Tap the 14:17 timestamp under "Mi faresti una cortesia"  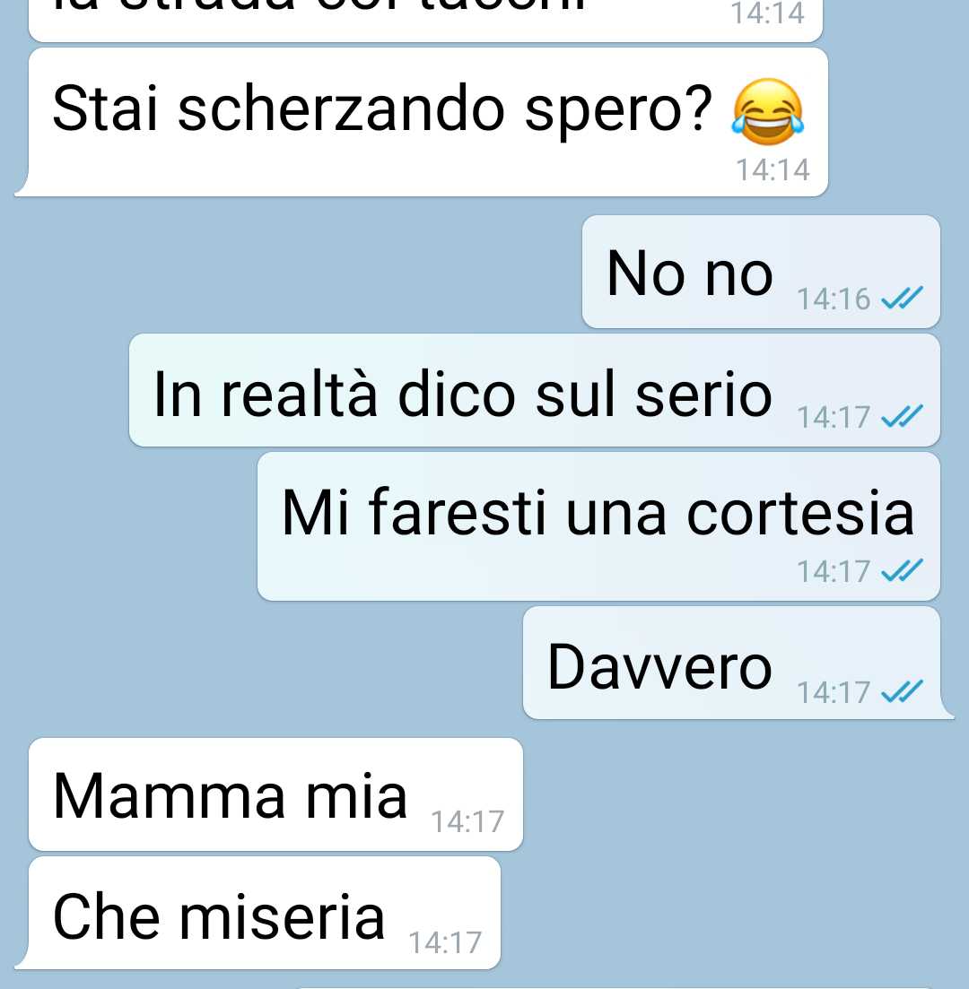point(834,571)
